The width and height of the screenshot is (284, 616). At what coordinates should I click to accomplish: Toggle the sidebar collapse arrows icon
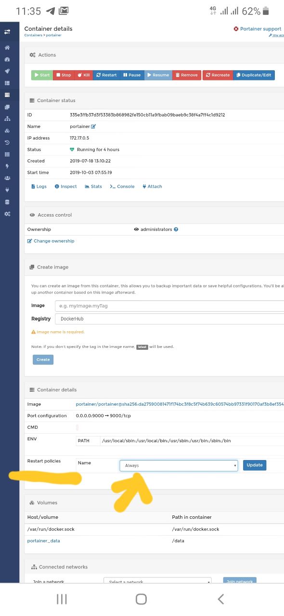(x=7, y=32)
